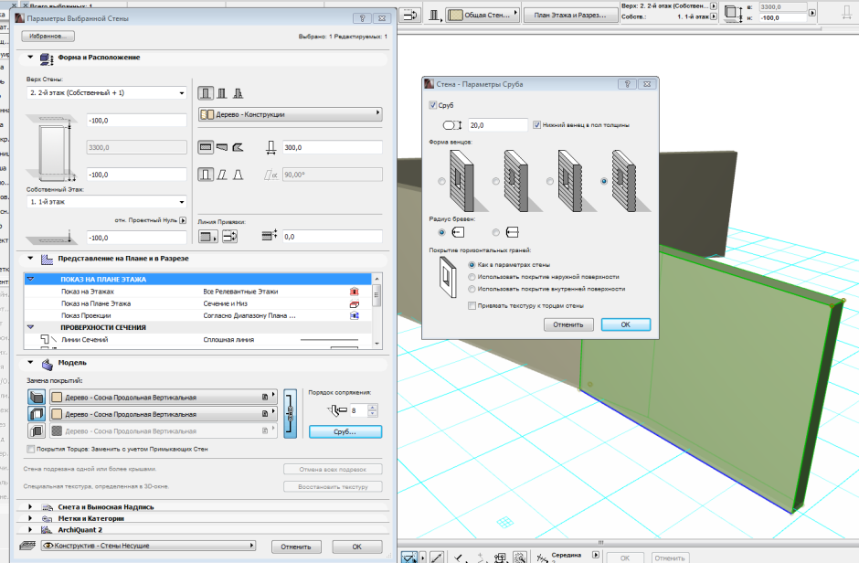Image resolution: width=859 pixels, height=563 pixels.
Task: Select Показ на Этажах row
Action: point(198,292)
